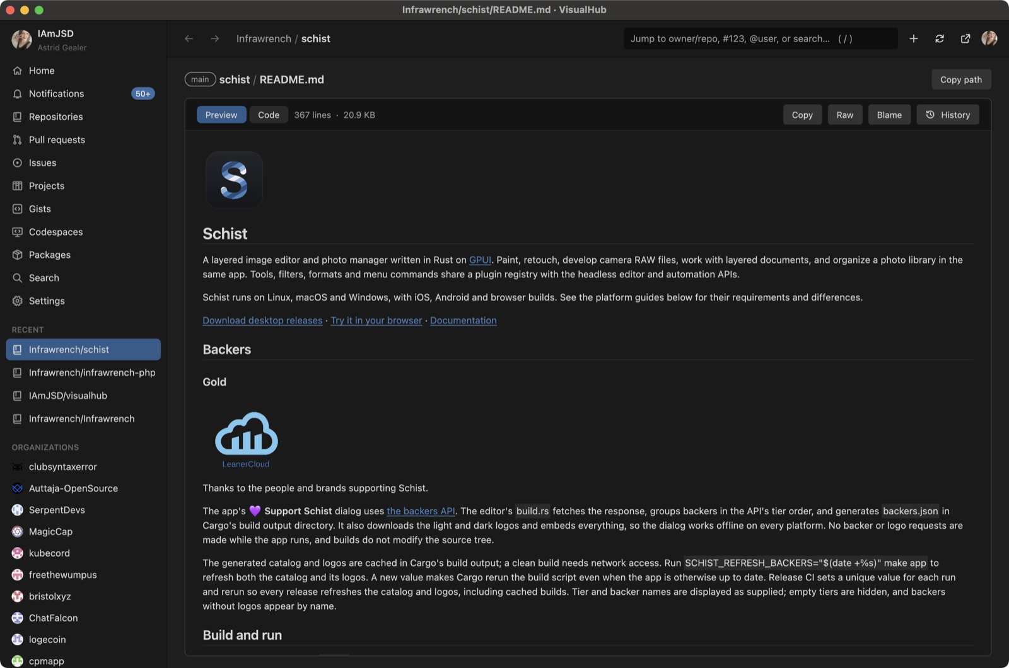The width and height of the screenshot is (1009, 668).
Task: Follow the backers API link
Action: [x=421, y=511]
